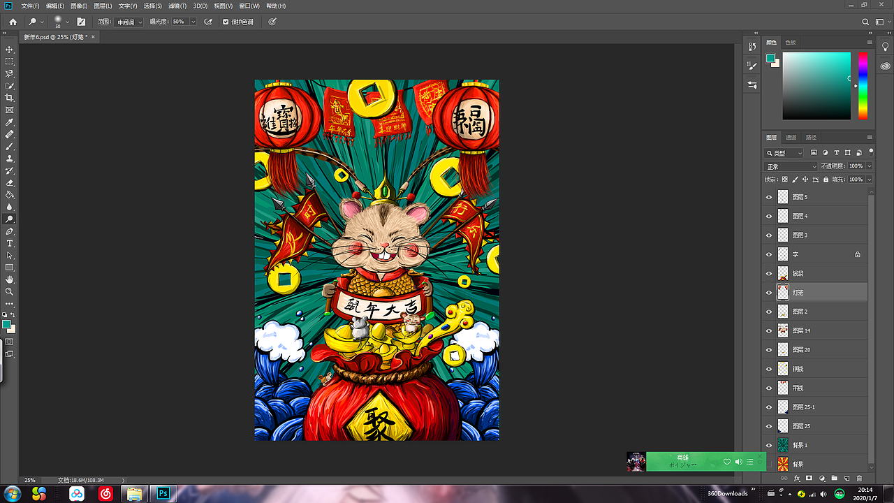
Task: Select the Eraser tool
Action: (10, 183)
